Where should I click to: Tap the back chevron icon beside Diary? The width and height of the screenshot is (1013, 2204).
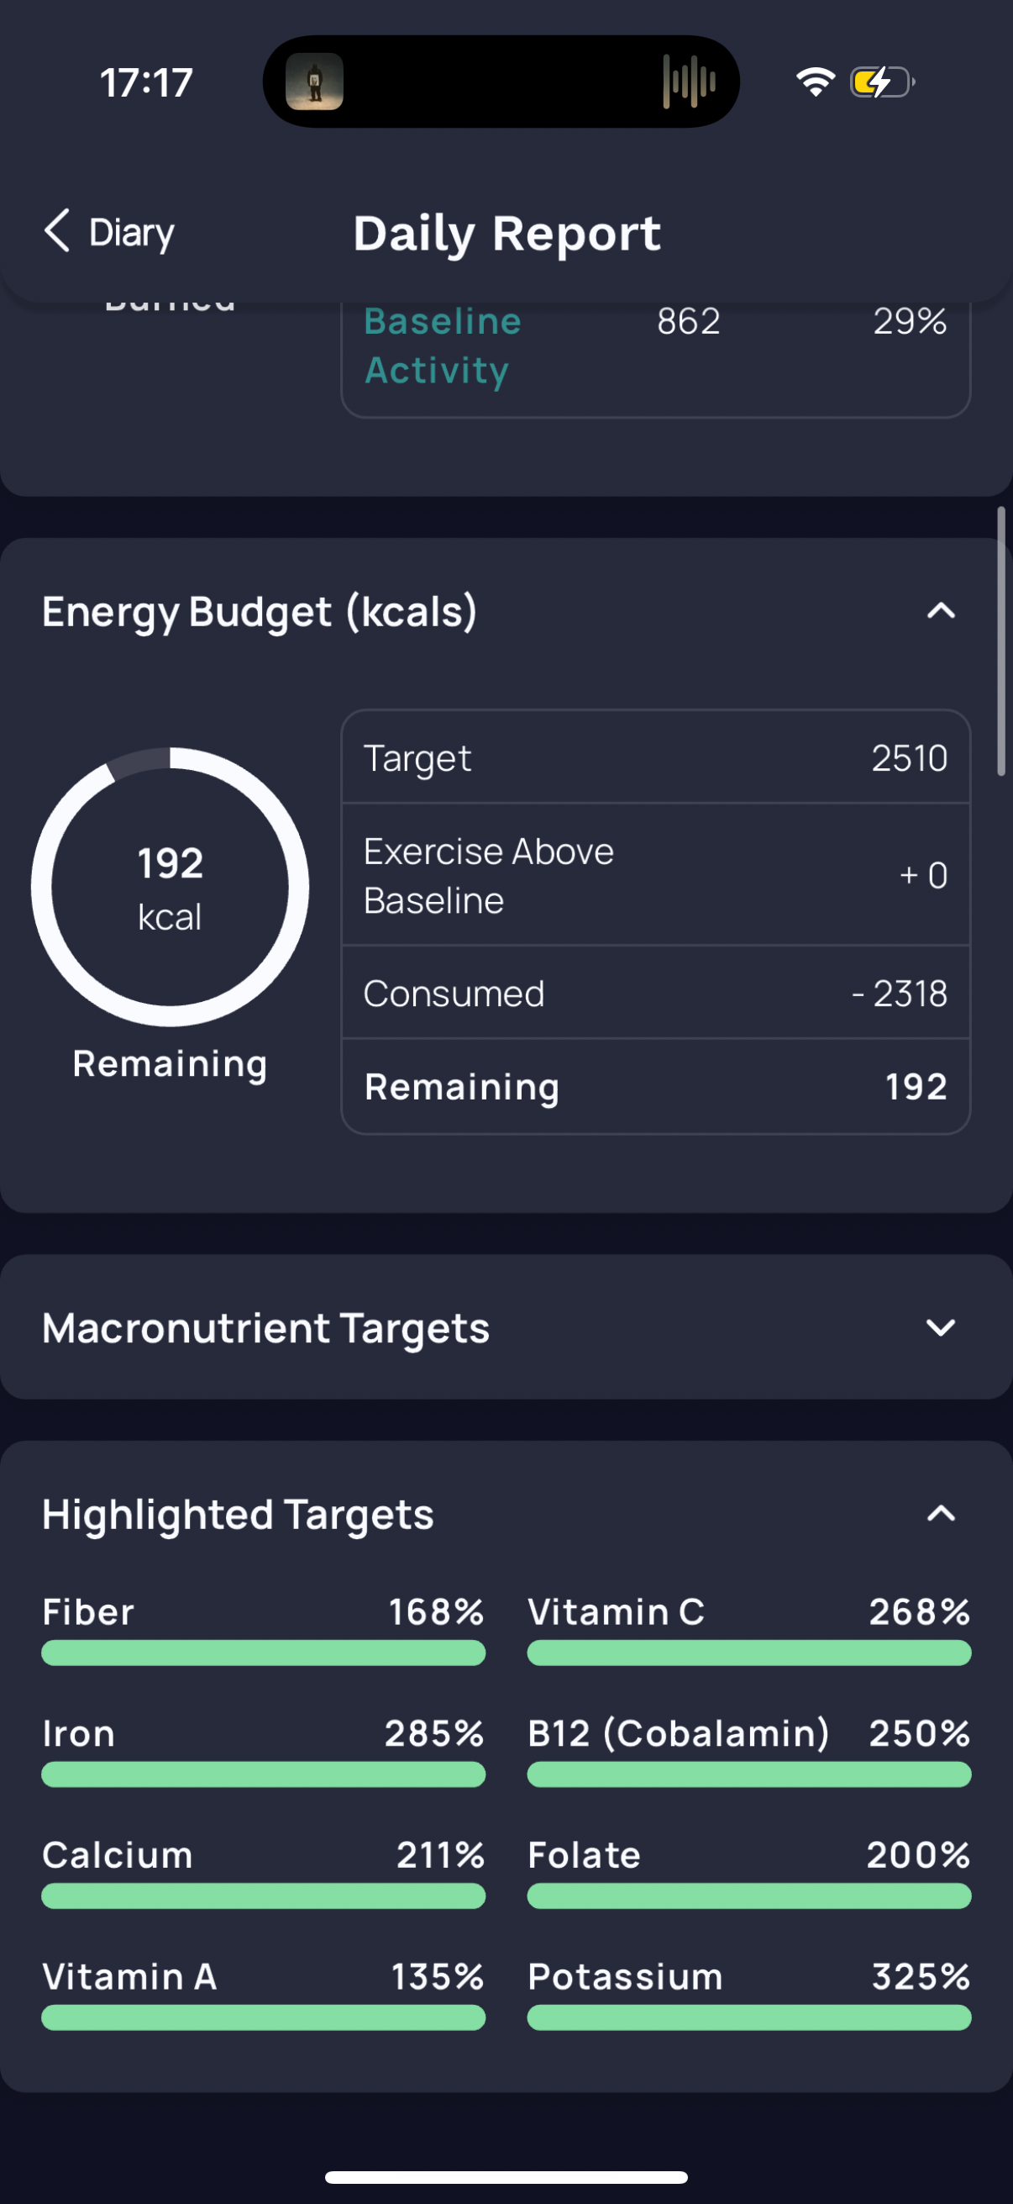click(56, 231)
